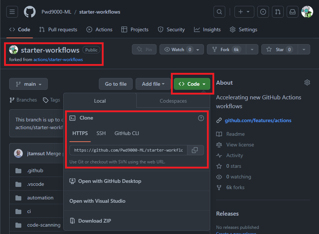Open the pull requests header icon
The height and width of the screenshot is (234, 319).
[278, 12]
